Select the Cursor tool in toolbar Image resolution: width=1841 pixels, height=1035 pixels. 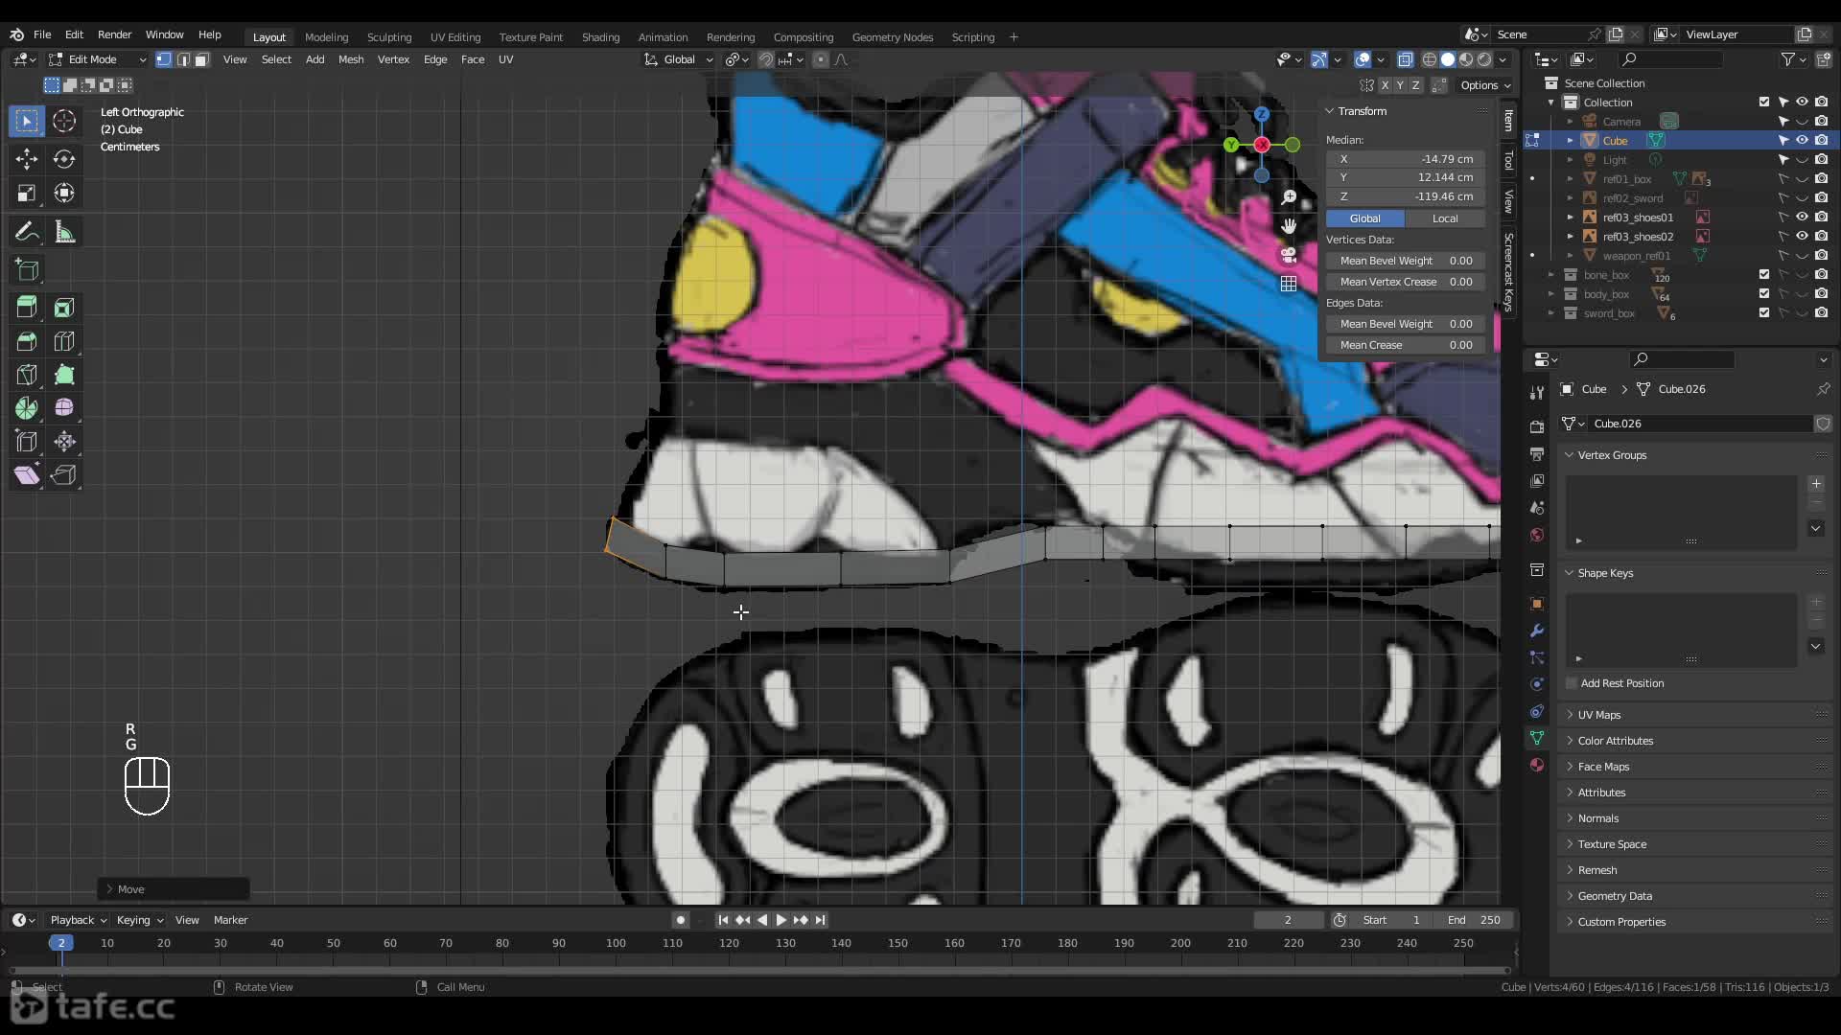(64, 121)
